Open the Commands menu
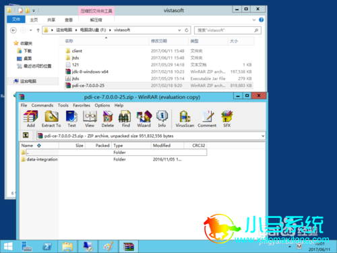 [42, 105]
